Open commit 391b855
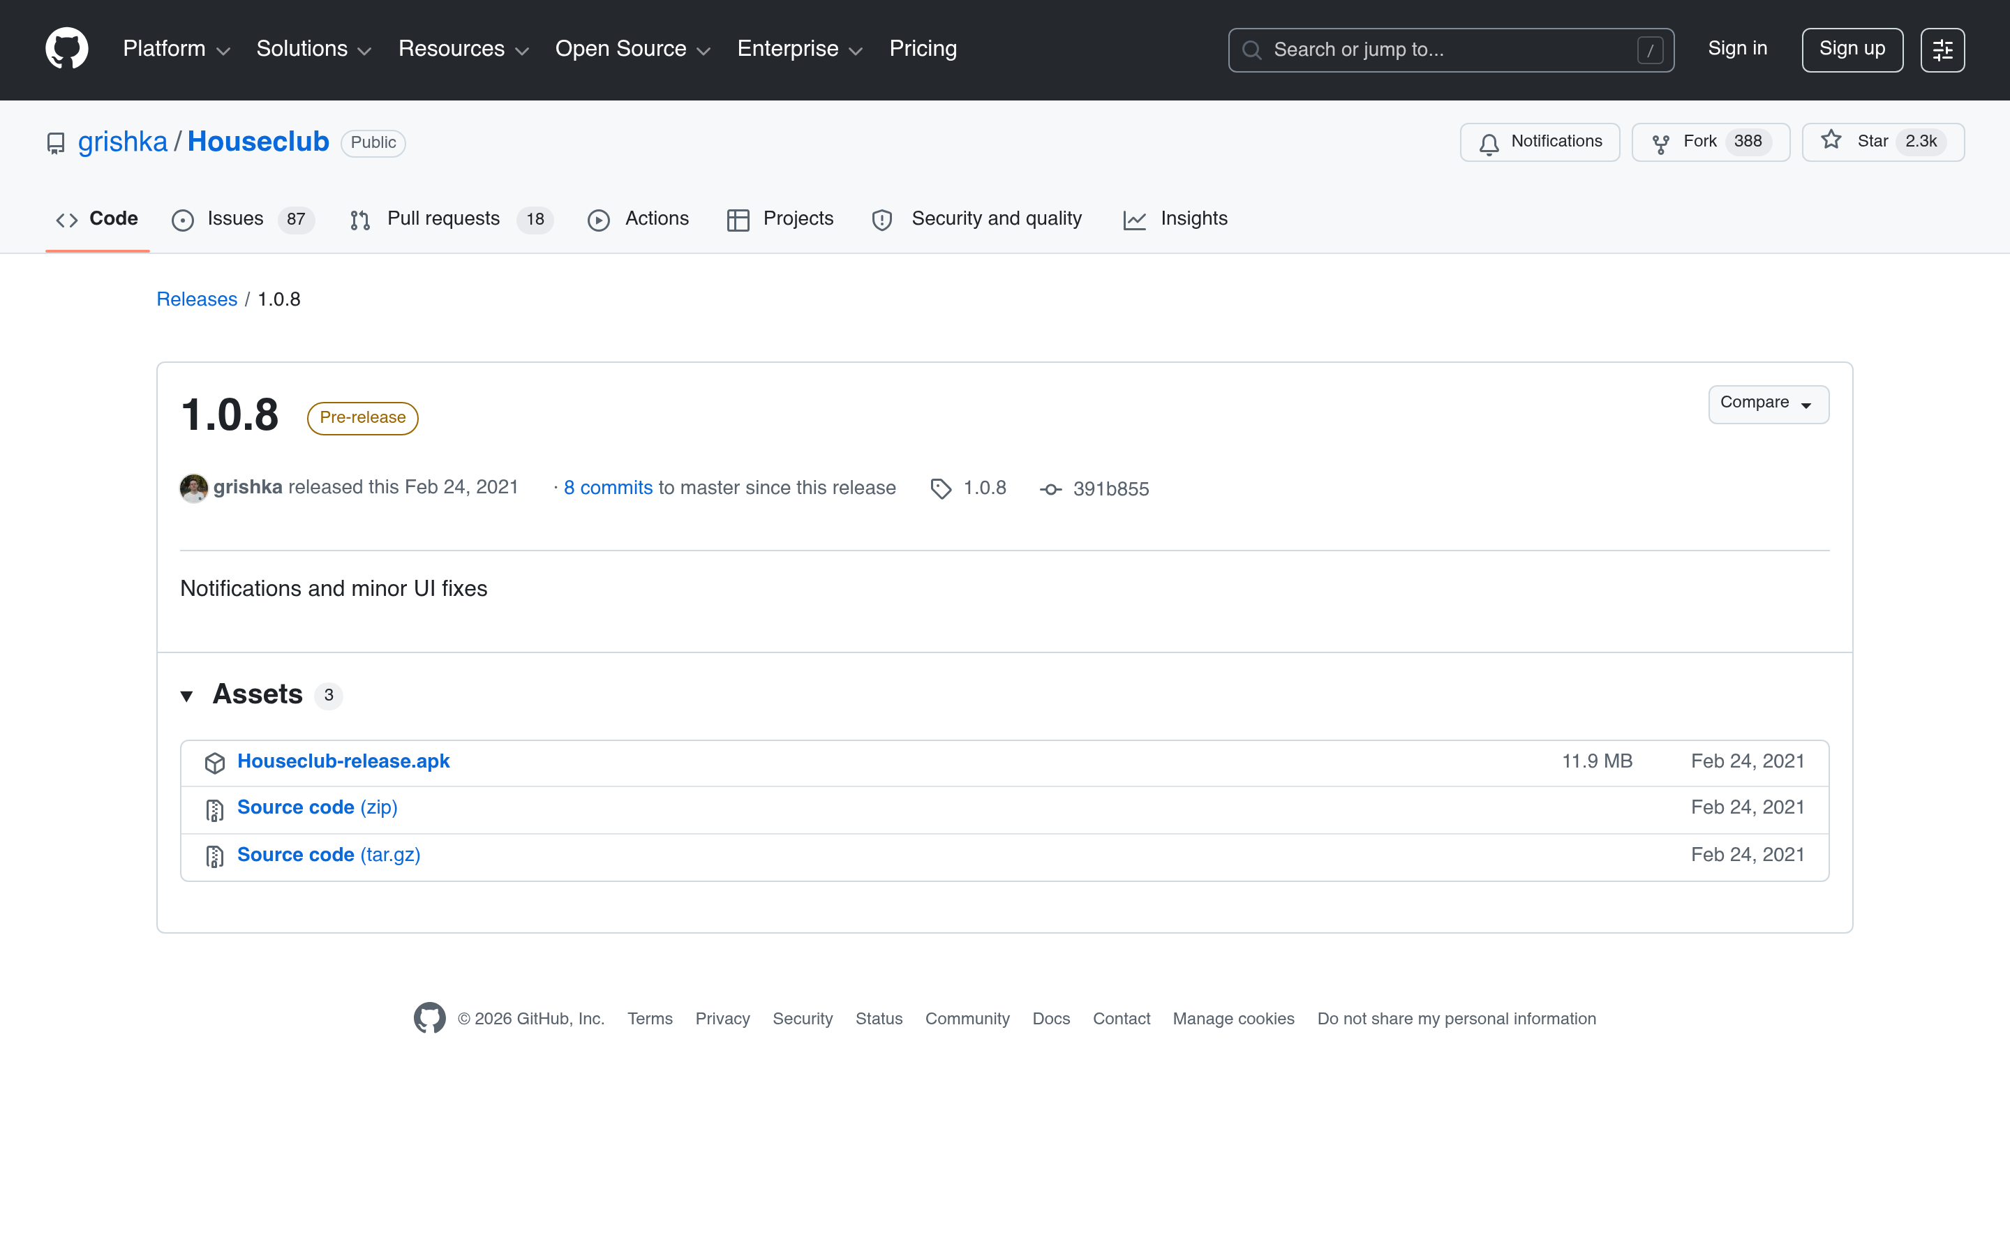 click(1110, 489)
